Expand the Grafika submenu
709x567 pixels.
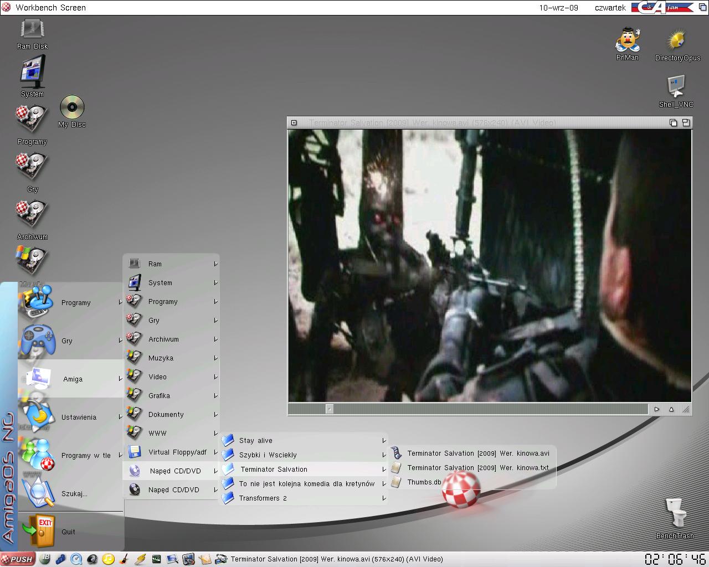pos(172,396)
